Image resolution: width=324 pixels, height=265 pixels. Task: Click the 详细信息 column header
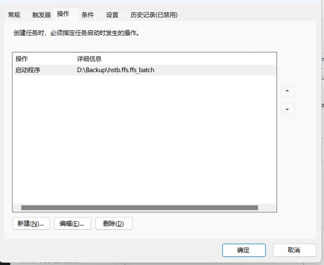click(x=175, y=59)
